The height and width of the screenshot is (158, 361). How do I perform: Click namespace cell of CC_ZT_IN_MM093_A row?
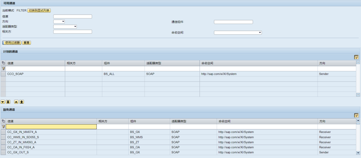coord(267,142)
